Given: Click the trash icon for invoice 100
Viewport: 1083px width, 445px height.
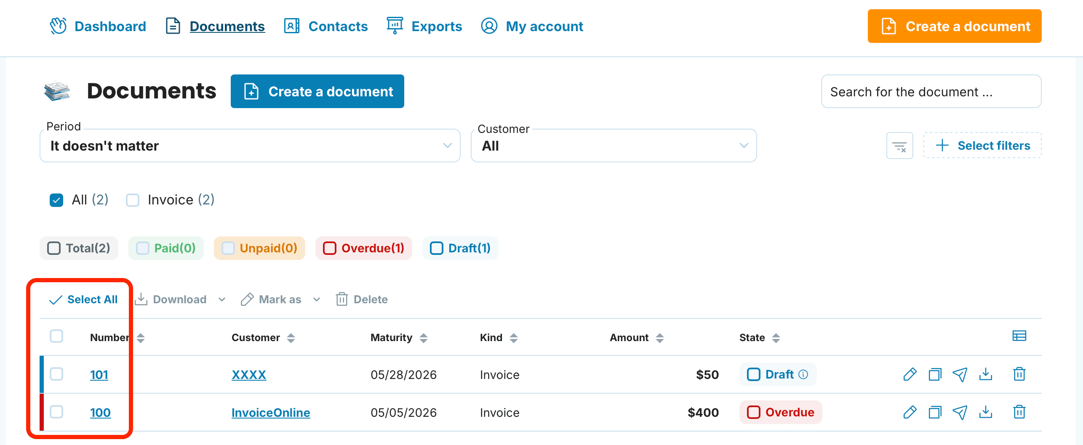Looking at the screenshot, I should click(1019, 412).
